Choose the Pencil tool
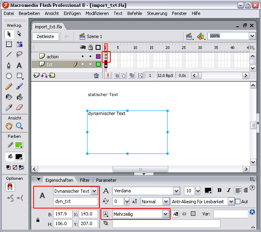261x232 pixels. [9, 86]
